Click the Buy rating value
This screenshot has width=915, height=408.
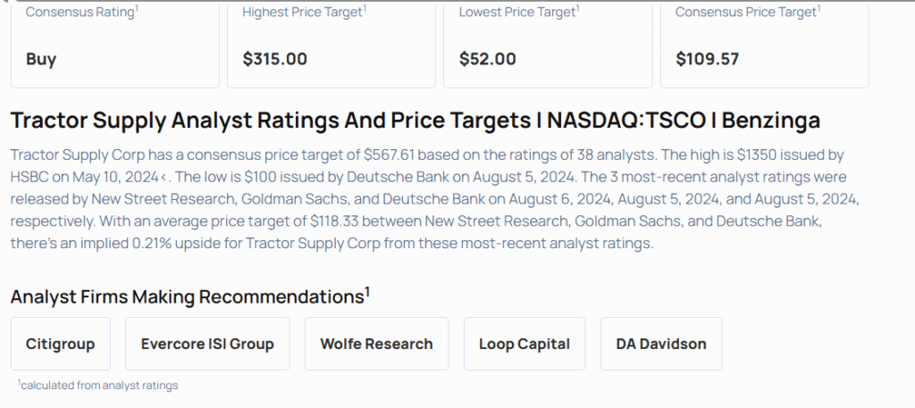coord(41,59)
